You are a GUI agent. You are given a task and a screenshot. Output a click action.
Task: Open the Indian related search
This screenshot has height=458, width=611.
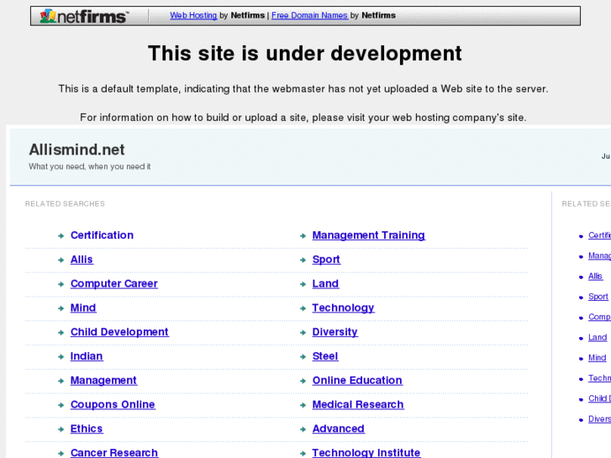pos(87,355)
